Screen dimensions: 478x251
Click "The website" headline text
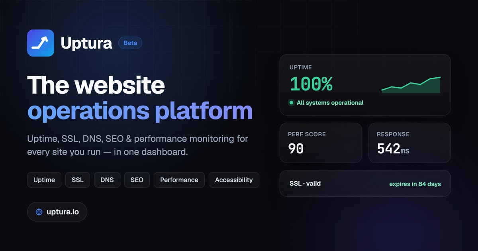coord(96,85)
